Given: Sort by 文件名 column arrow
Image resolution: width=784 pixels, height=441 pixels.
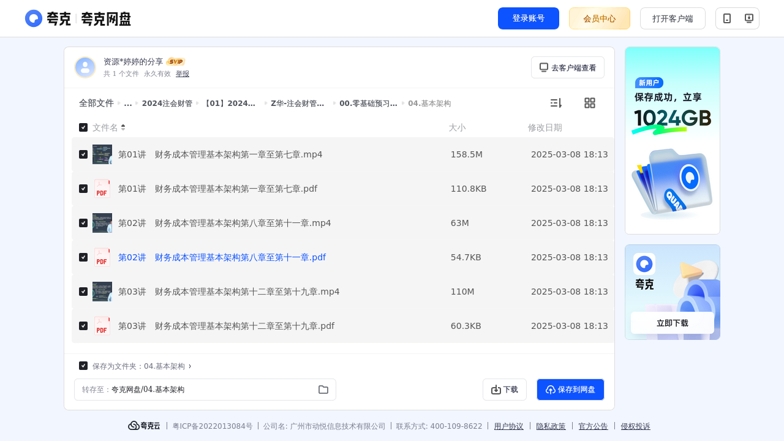Looking at the screenshot, I should (123, 127).
